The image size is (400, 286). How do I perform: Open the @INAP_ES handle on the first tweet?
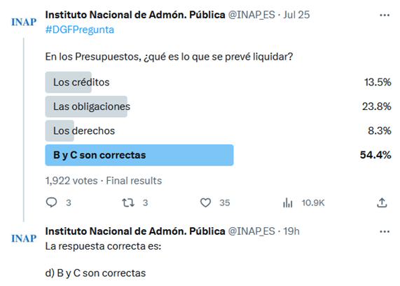click(251, 15)
